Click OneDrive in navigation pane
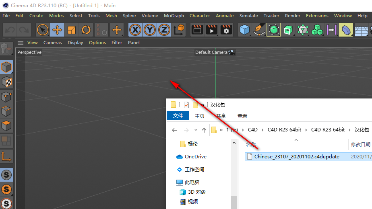Image resolution: width=372 pixels, height=209 pixels. coord(195,157)
